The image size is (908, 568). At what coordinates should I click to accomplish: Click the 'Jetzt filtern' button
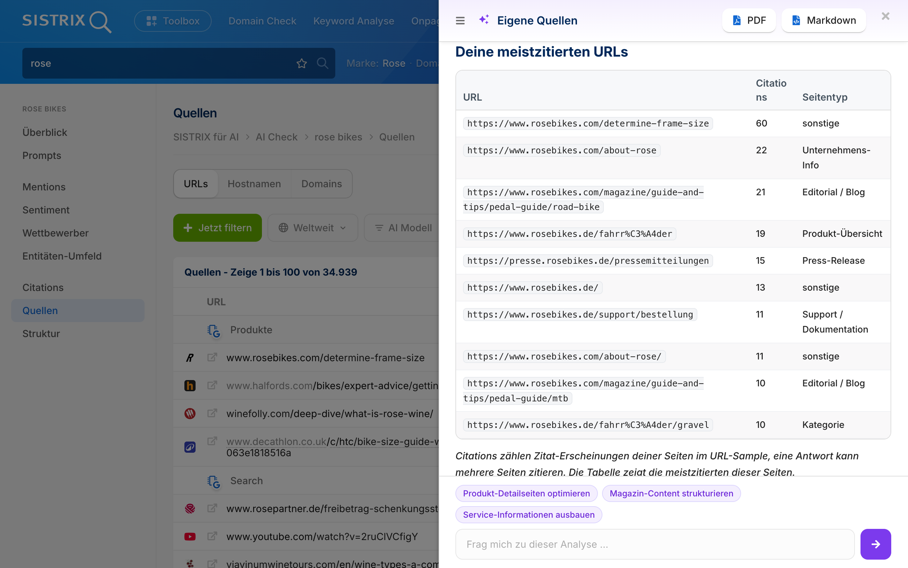click(218, 228)
